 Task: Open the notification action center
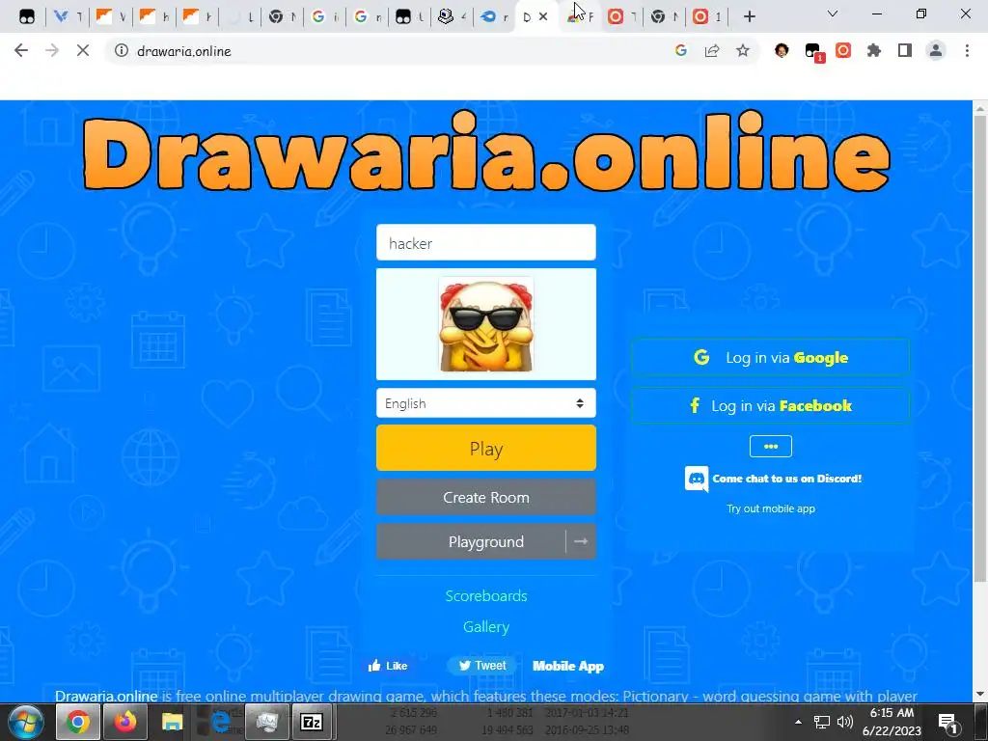tap(948, 723)
